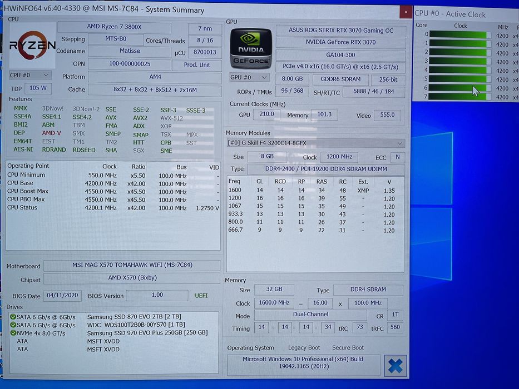Select the UEFI label next to BIOS Version
The height and width of the screenshot is (389, 519).
(x=201, y=296)
